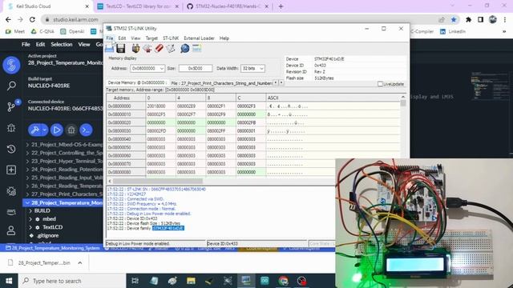Expand 21_Project_Mbed-OS-6 folder
The height and width of the screenshot is (288, 513).
pyautogui.click(x=27, y=144)
